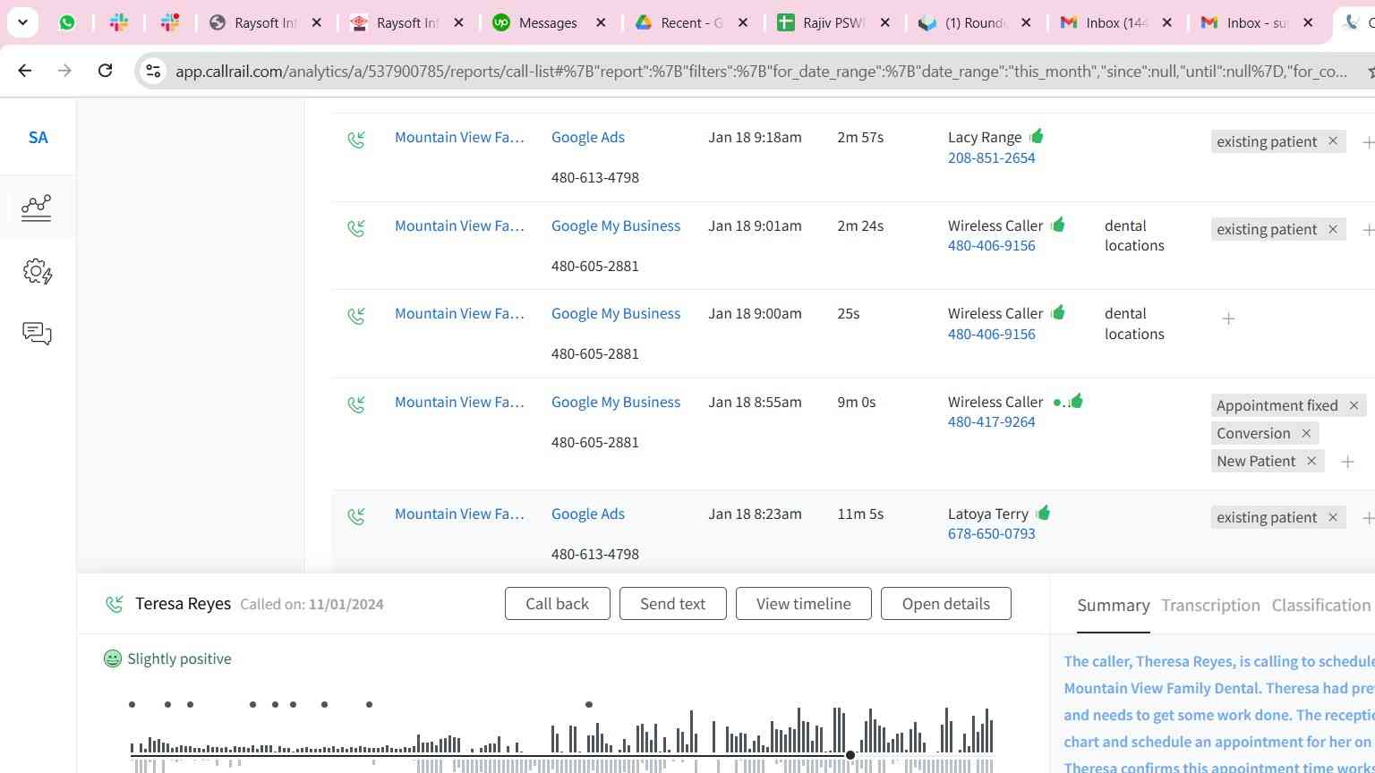Click the waveform playhead handle
The width and height of the screenshot is (1375, 773).
(850, 756)
